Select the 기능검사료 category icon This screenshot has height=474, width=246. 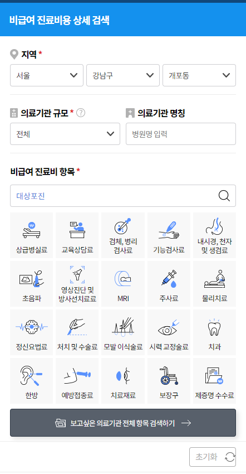tap(169, 235)
